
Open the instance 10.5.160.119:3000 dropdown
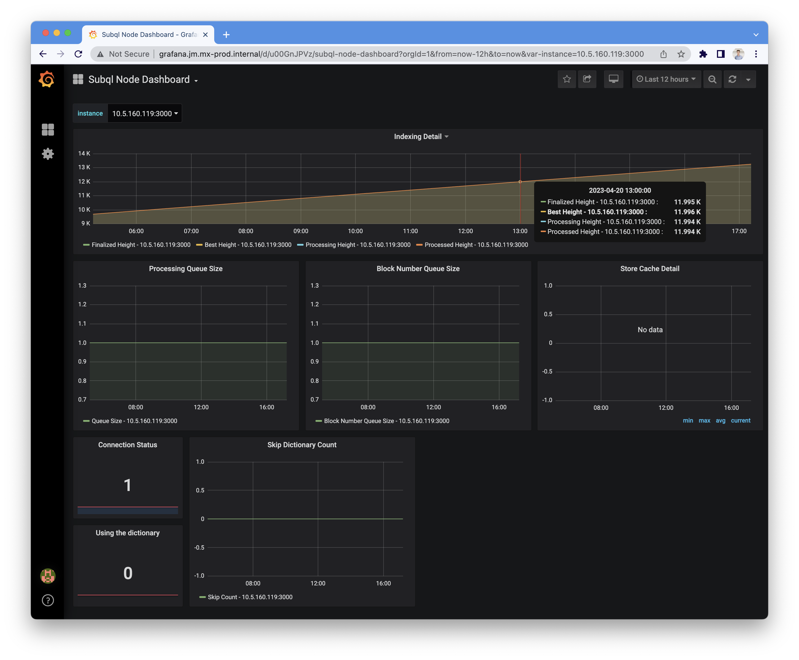(x=145, y=113)
